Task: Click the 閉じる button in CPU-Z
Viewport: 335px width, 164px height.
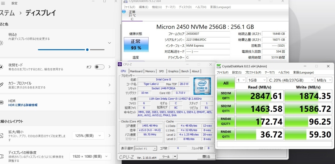Action: [206, 157]
